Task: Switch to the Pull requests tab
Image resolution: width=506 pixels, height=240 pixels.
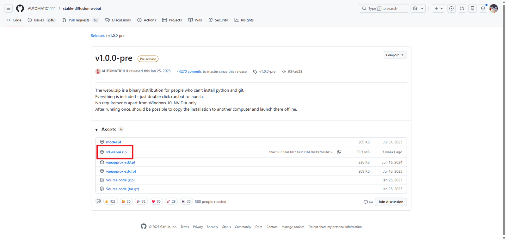Action: tap(80, 20)
